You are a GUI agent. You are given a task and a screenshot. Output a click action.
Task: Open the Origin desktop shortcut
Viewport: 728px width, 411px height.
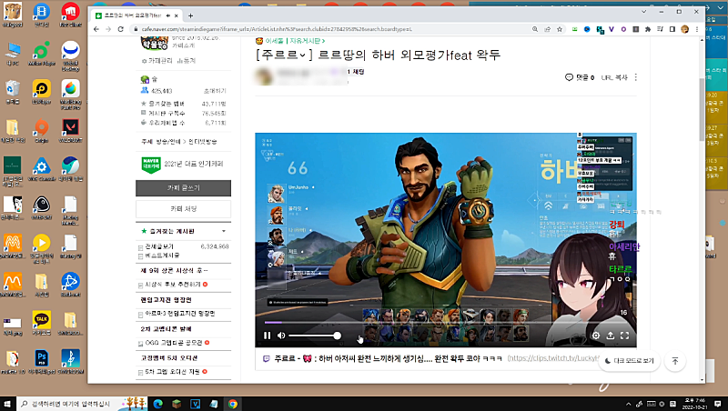tap(41, 130)
